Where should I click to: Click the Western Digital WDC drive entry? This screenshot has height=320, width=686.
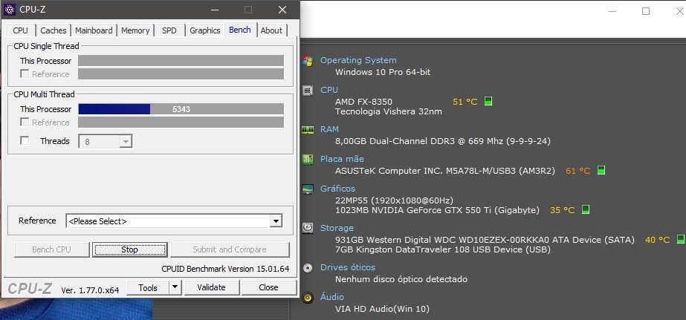pos(485,240)
